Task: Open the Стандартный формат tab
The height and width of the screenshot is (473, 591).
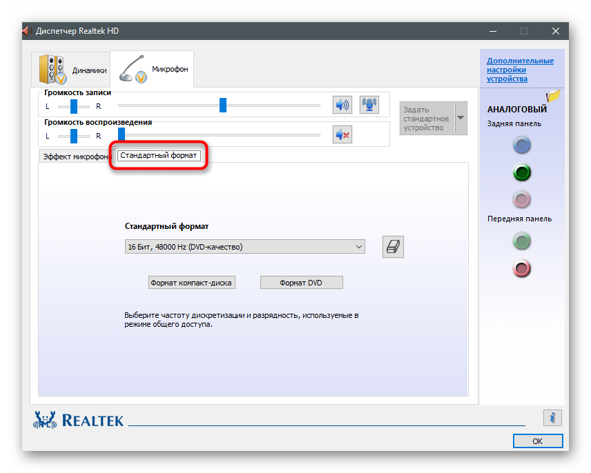Action: (x=159, y=155)
